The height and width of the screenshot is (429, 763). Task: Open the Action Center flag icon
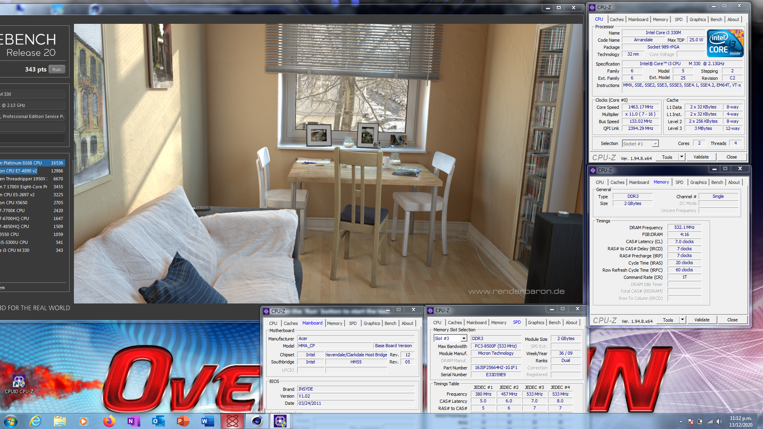point(691,421)
